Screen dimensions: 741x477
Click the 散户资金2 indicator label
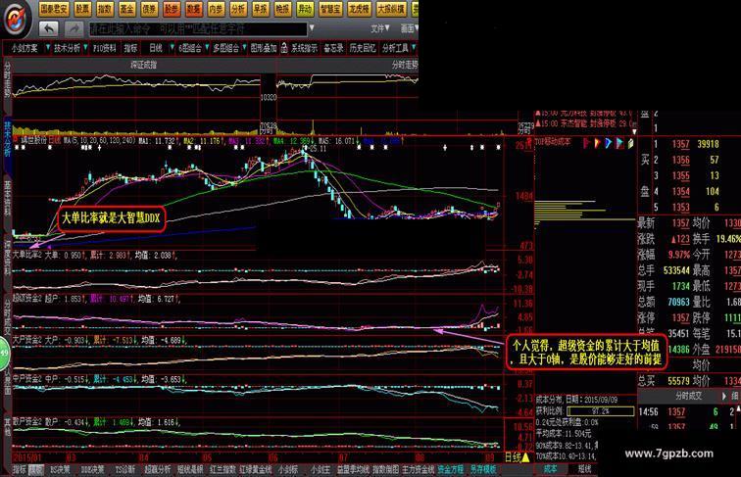(x=27, y=422)
